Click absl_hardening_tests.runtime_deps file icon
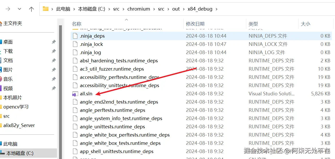This screenshot has width=335, height=159. pyautogui.click(x=75, y=61)
